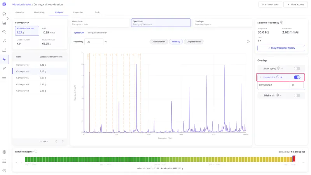
Task: Click the app logo icon at top left
Action: click(x=4, y=4)
